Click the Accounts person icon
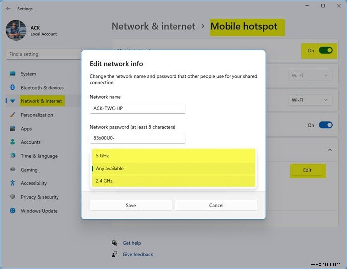This screenshot has height=269, width=347. point(12,142)
